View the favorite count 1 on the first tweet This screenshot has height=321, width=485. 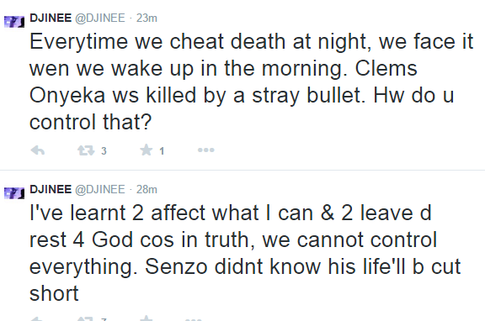(162, 151)
